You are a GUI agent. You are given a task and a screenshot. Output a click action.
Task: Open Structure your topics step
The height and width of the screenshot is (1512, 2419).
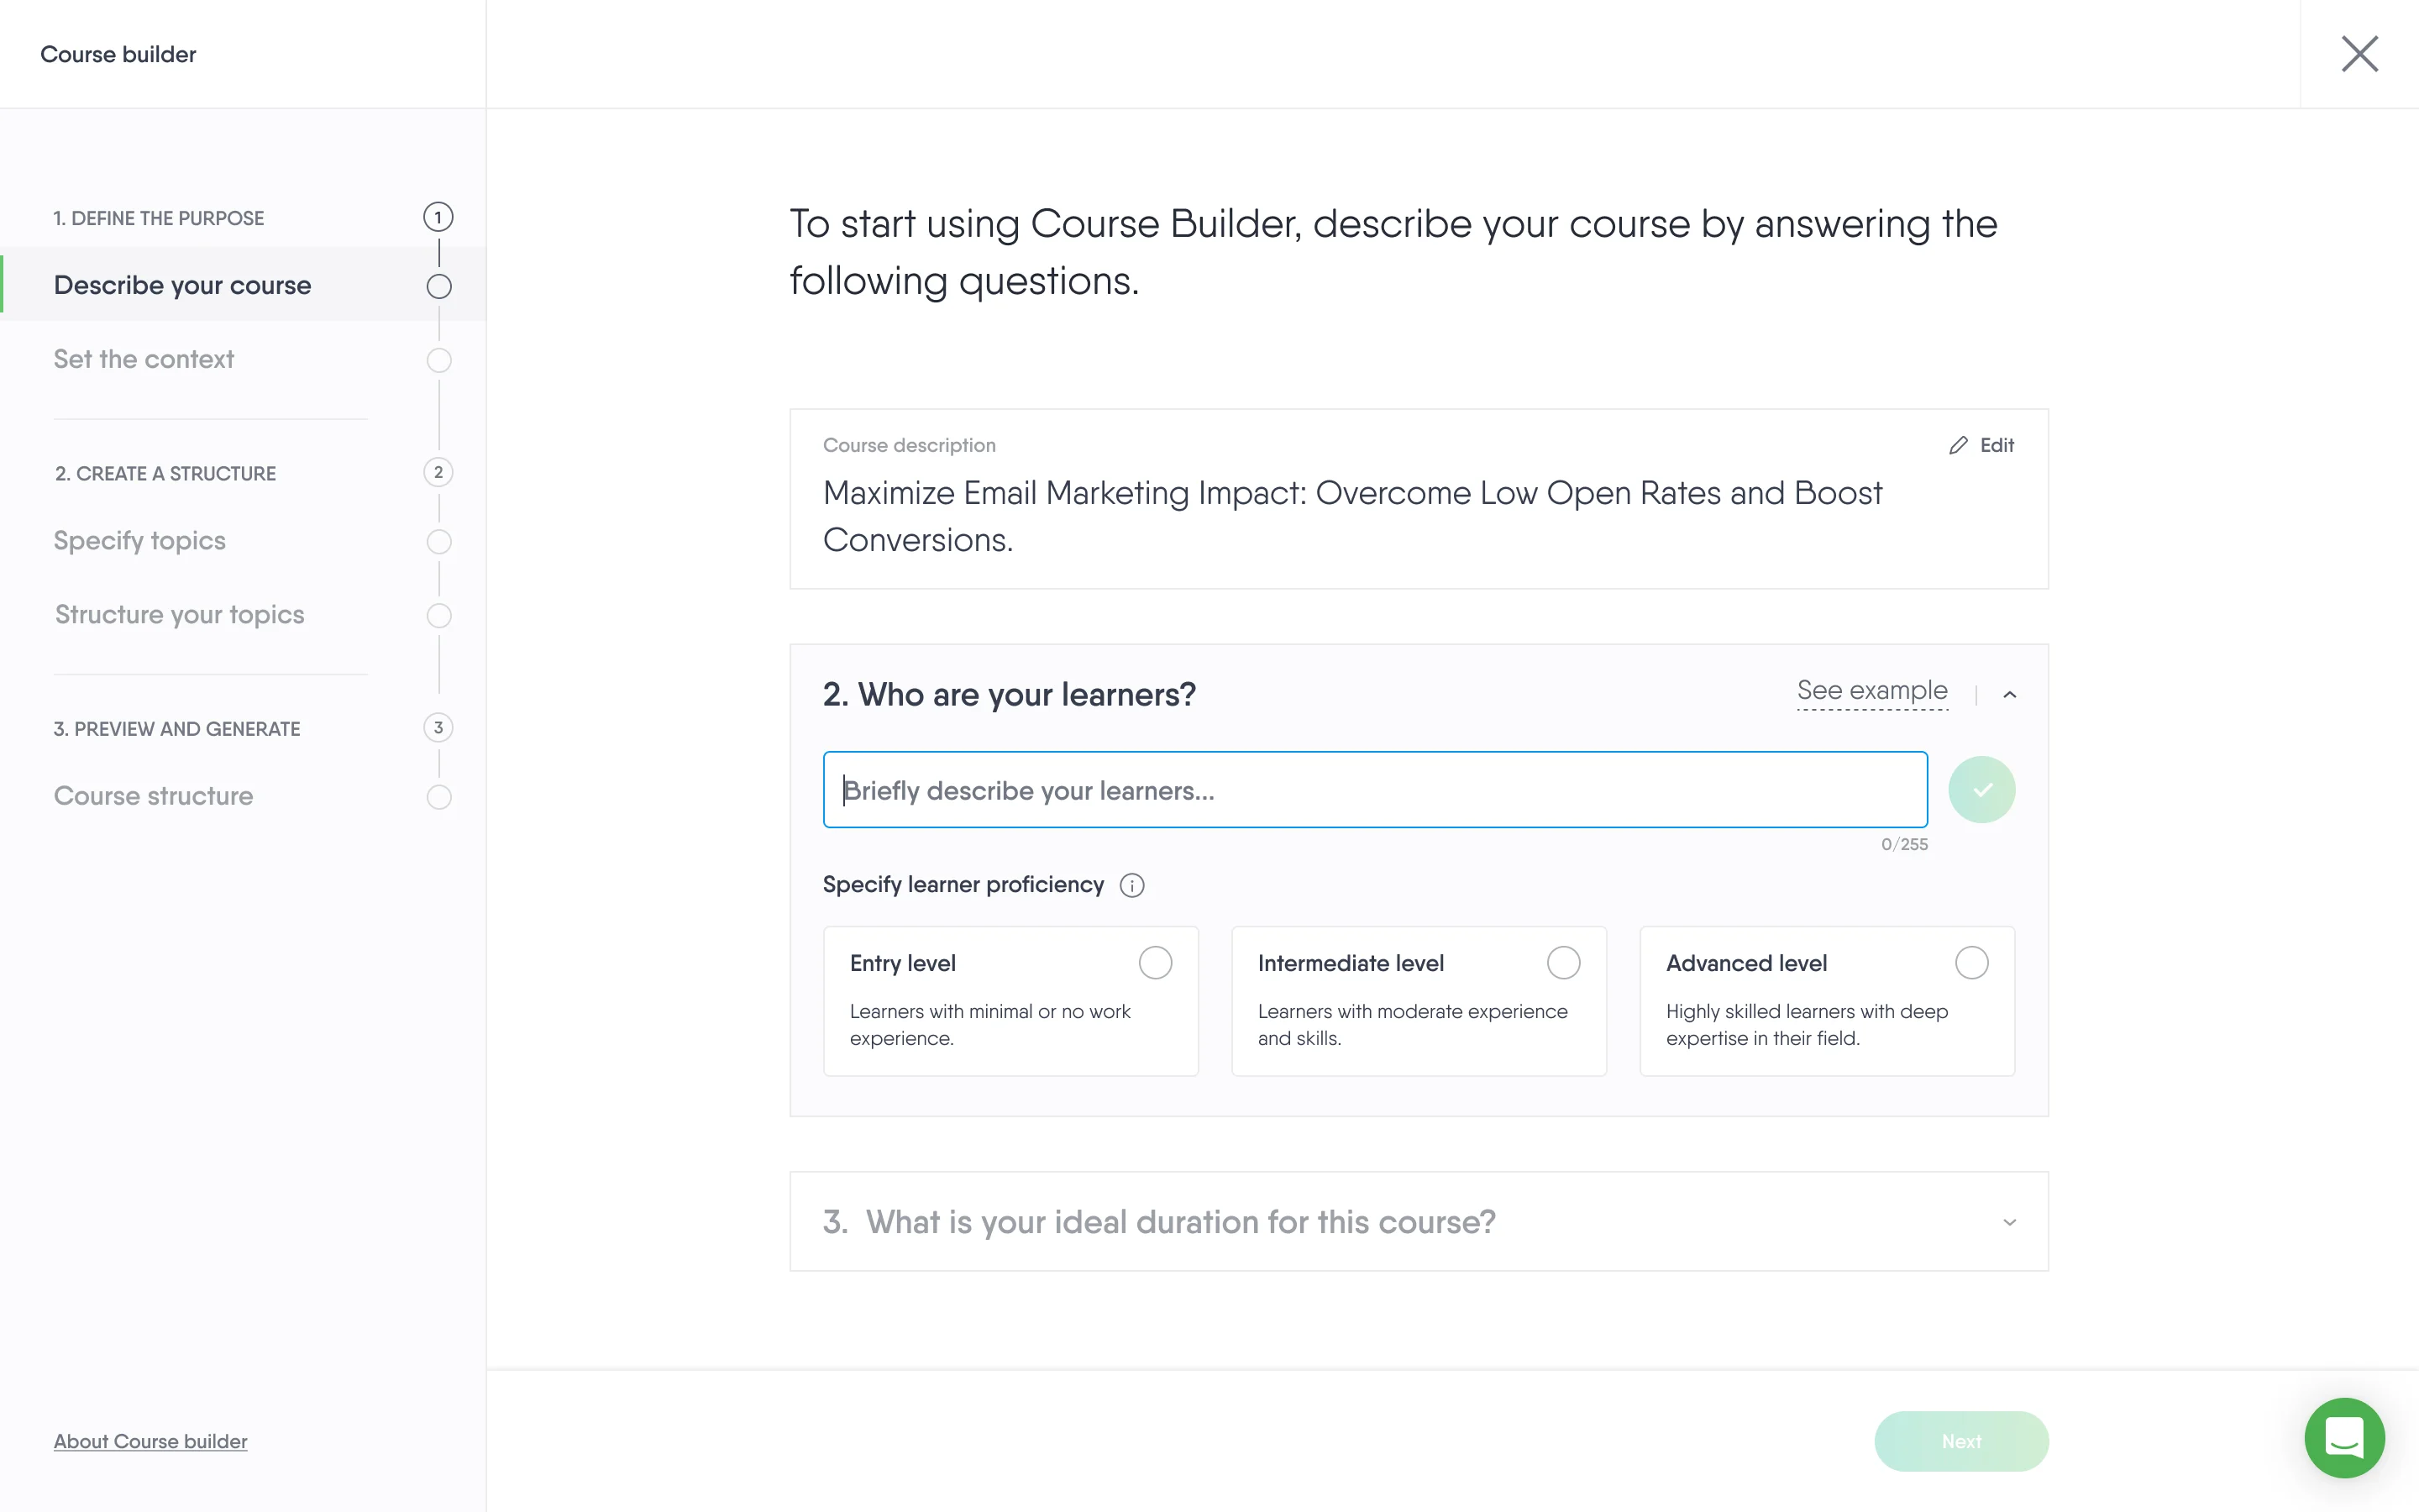[180, 615]
